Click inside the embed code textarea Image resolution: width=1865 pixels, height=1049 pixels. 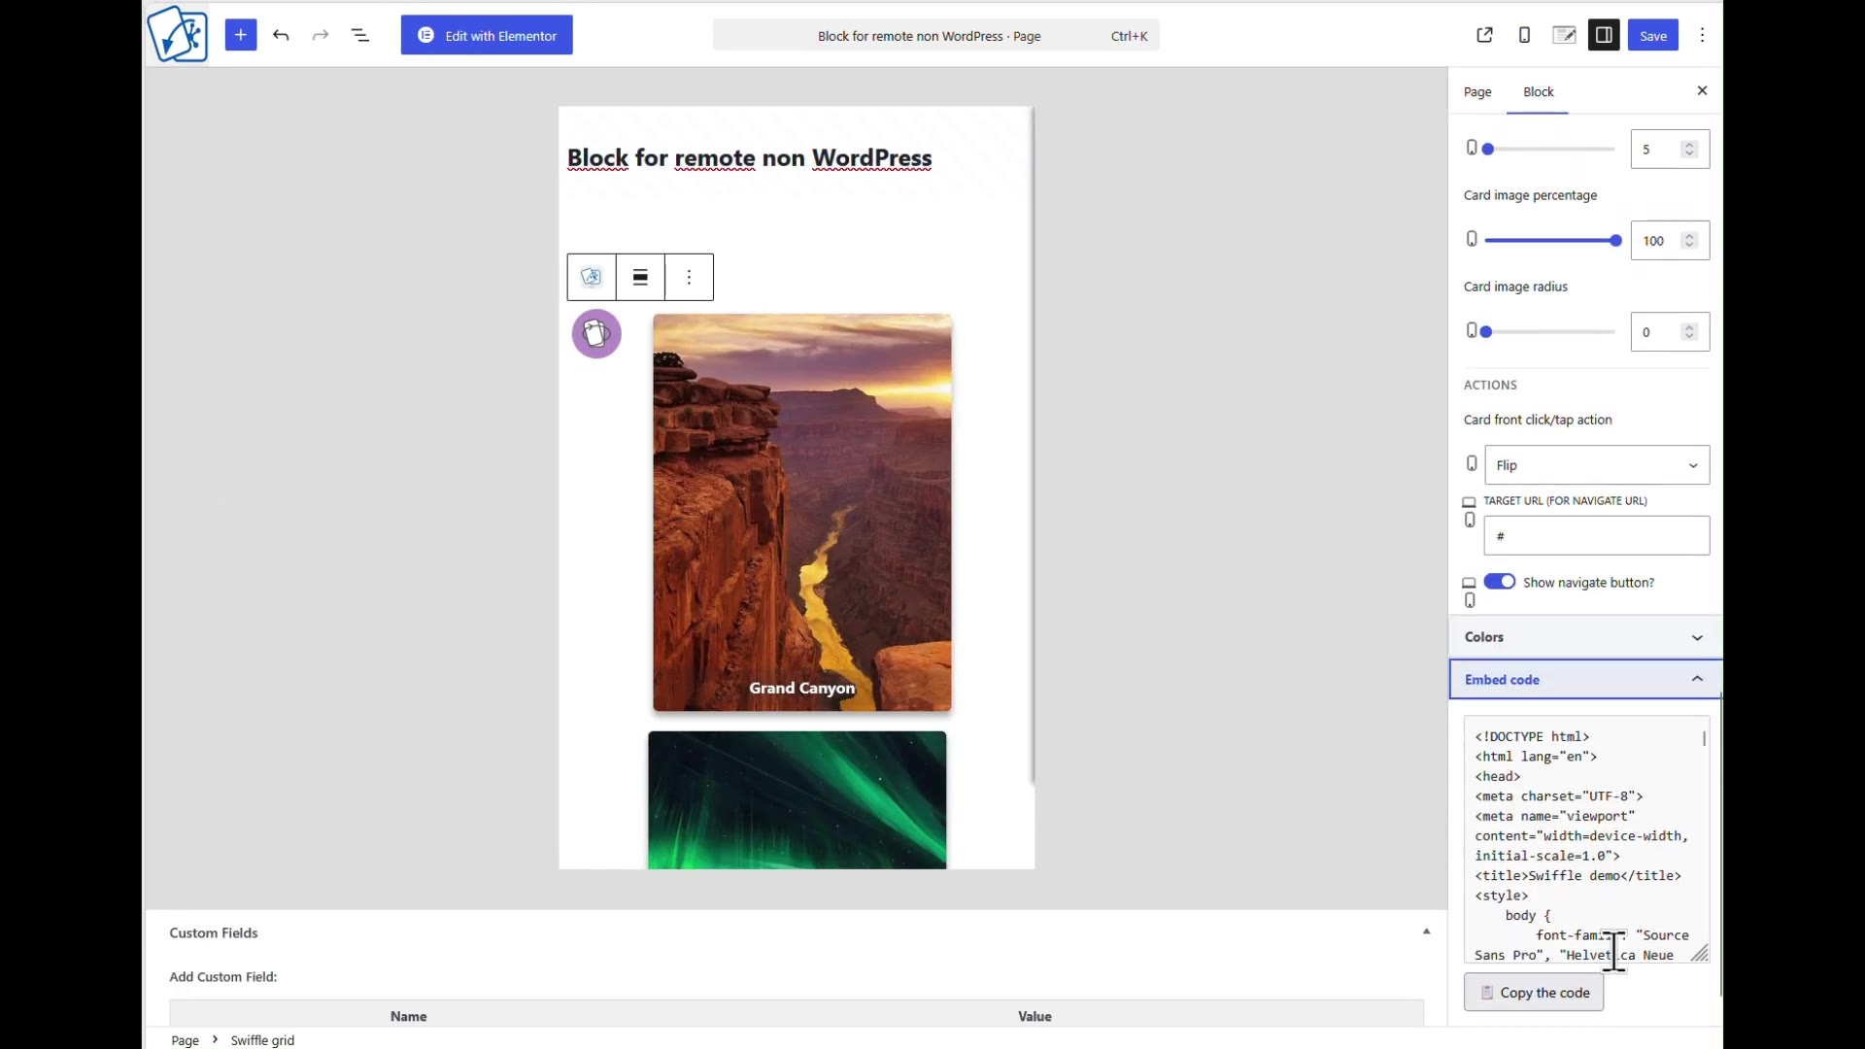(1586, 840)
